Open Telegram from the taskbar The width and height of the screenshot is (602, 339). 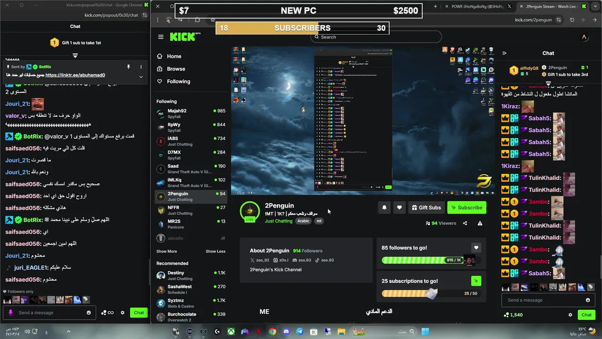tap(300, 332)
